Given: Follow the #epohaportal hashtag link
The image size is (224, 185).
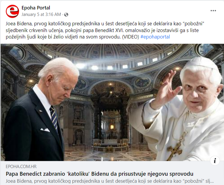Looking at the screenshot, I should 155,37.
